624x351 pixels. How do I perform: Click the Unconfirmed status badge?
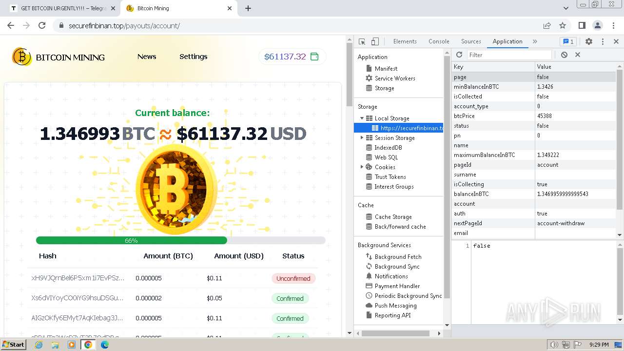click(x=293, y=278)
